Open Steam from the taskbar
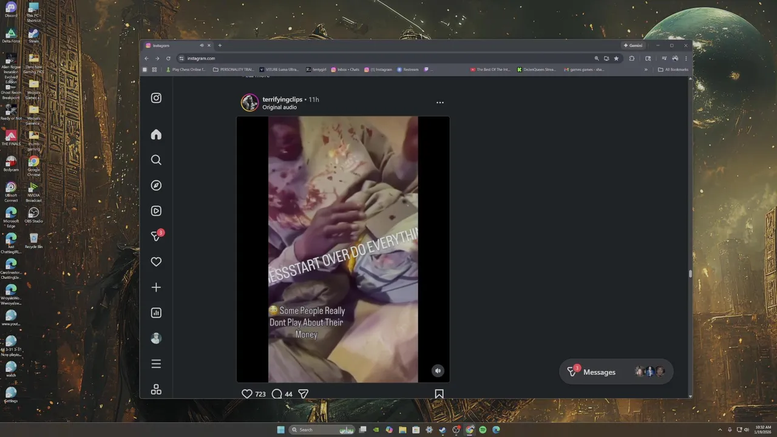The image size is (777, 437). [x=443, y=430]
